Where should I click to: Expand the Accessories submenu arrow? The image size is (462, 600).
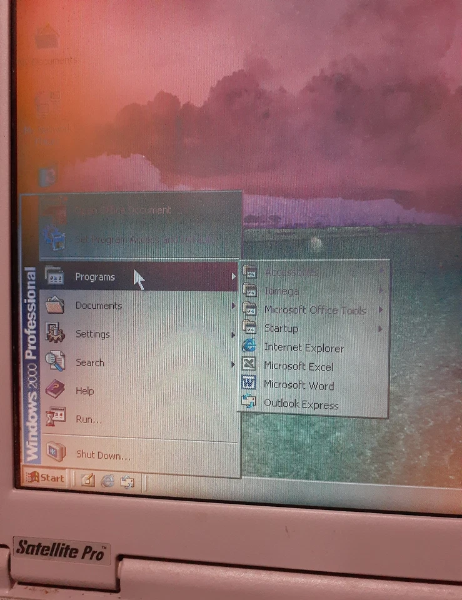(381, 271)
